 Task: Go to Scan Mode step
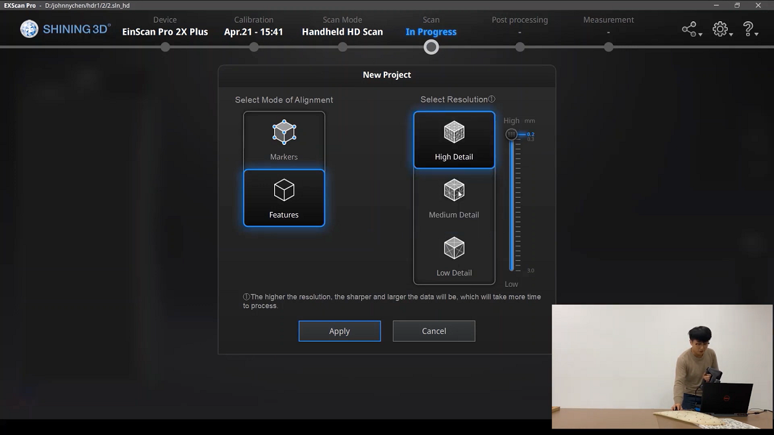click(342, 26)
